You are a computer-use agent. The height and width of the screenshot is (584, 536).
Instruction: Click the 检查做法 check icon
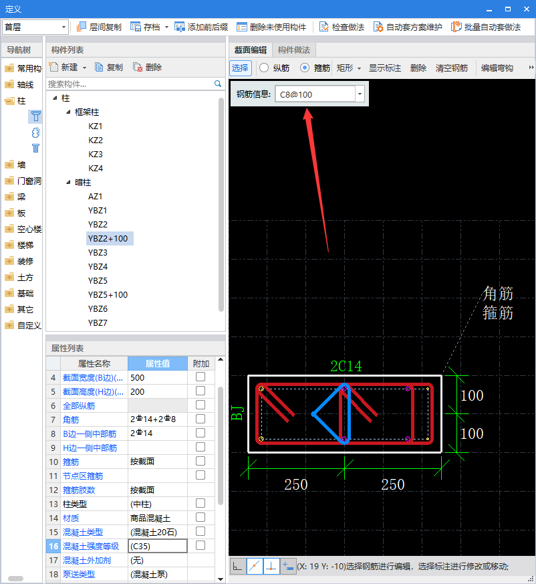click(x=324, y=27)
